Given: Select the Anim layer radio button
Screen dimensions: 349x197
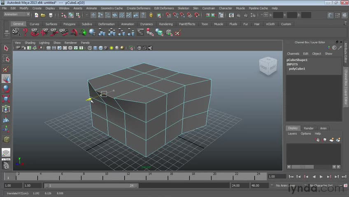Looking at the screenshot, I should (323, 128).
